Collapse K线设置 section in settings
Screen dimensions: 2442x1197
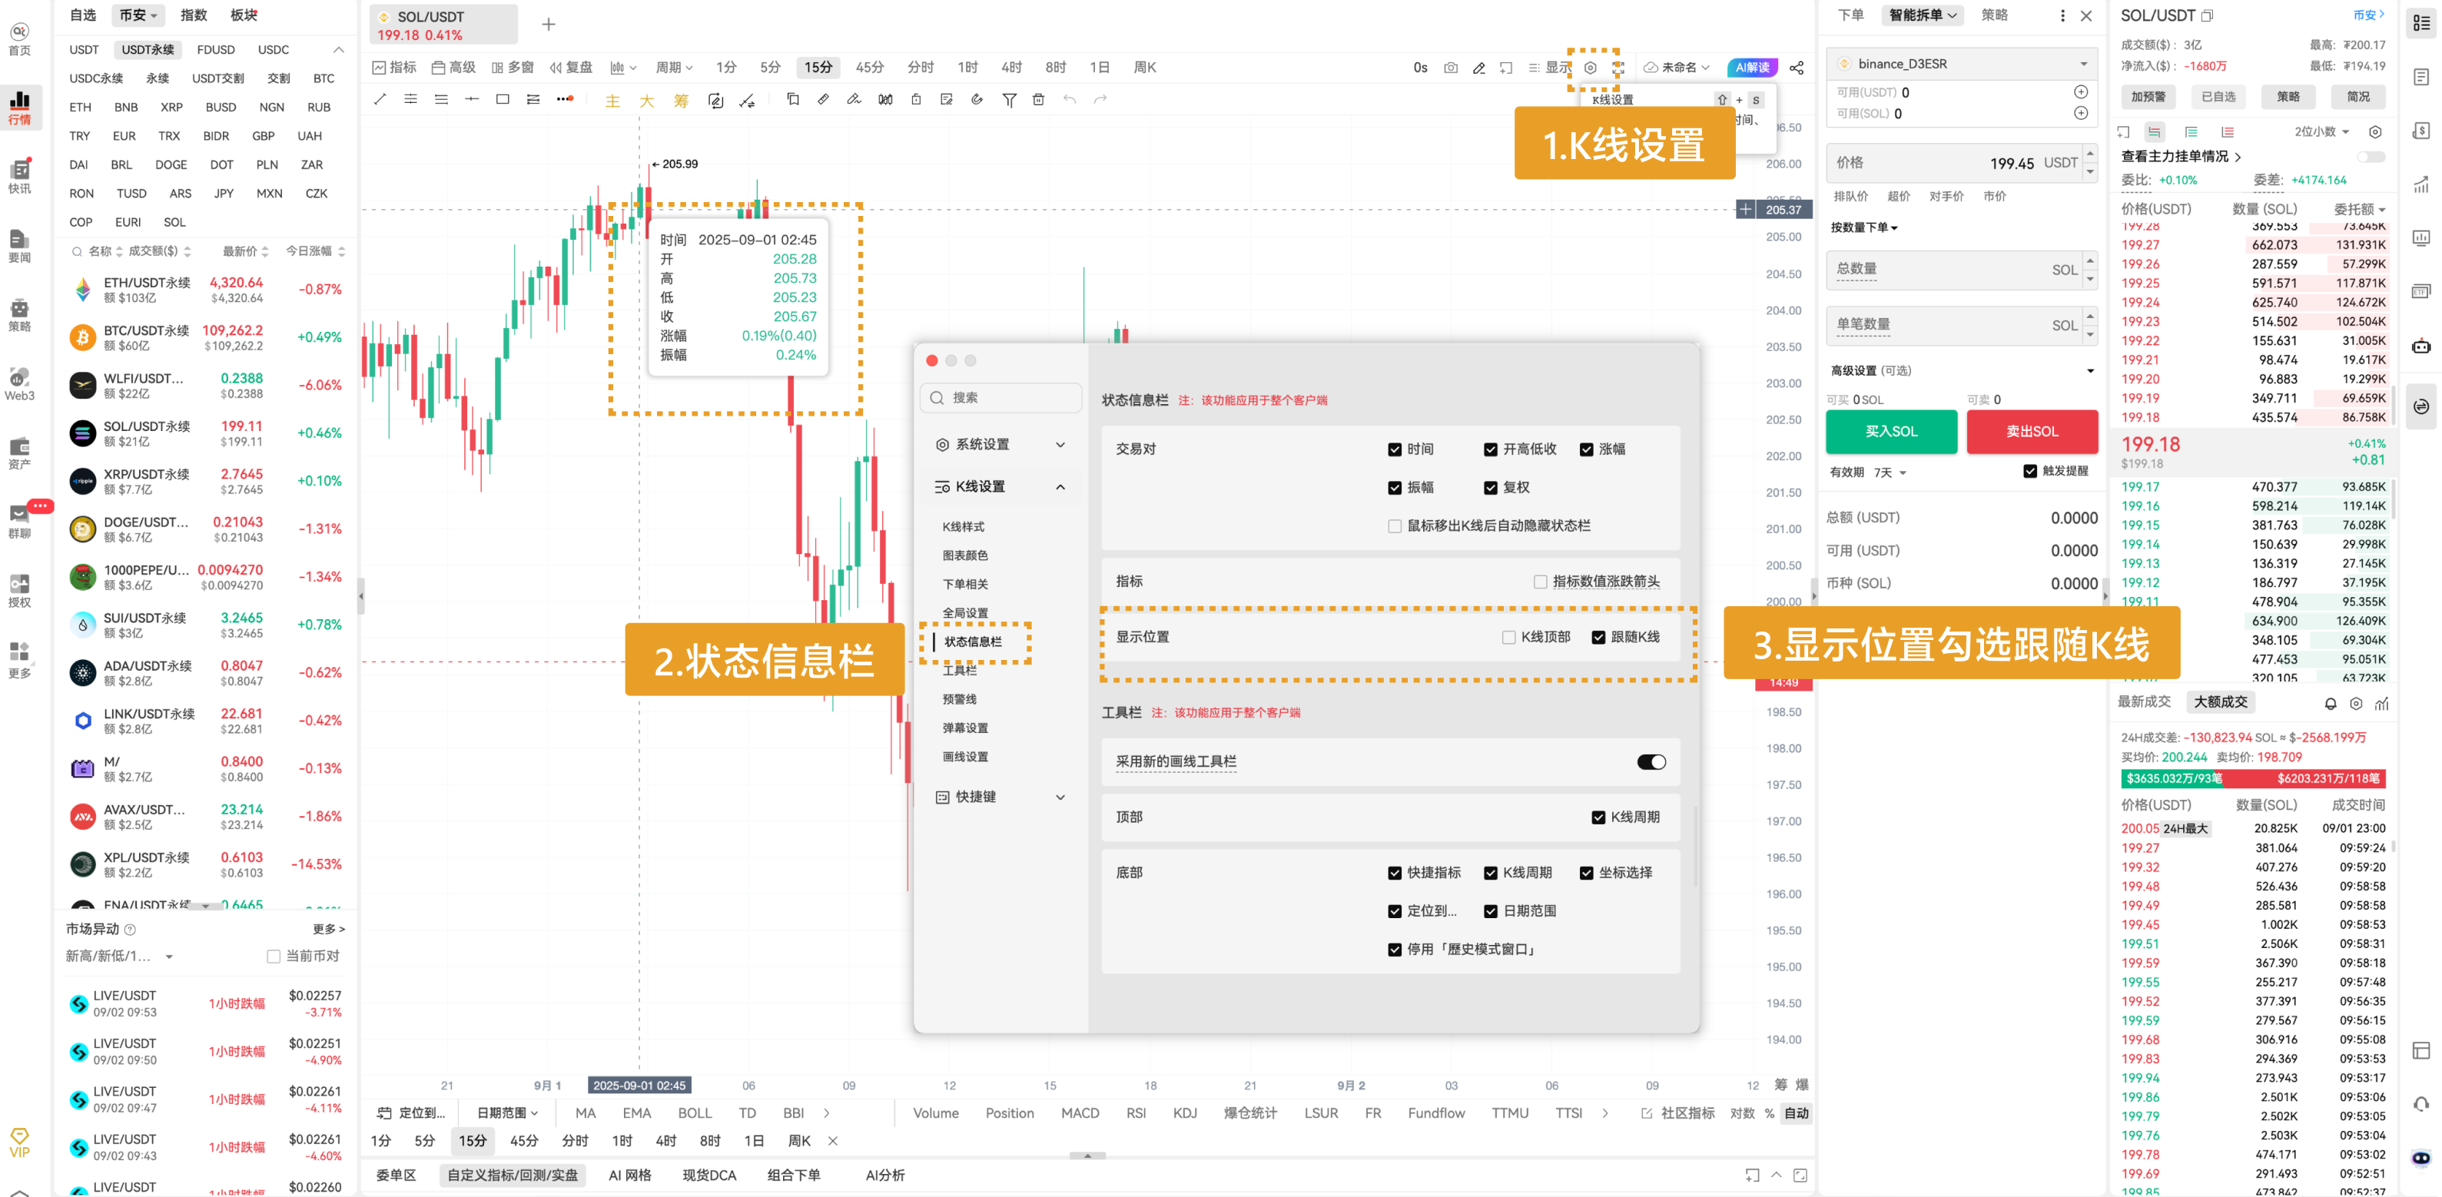coord(1000,486)
